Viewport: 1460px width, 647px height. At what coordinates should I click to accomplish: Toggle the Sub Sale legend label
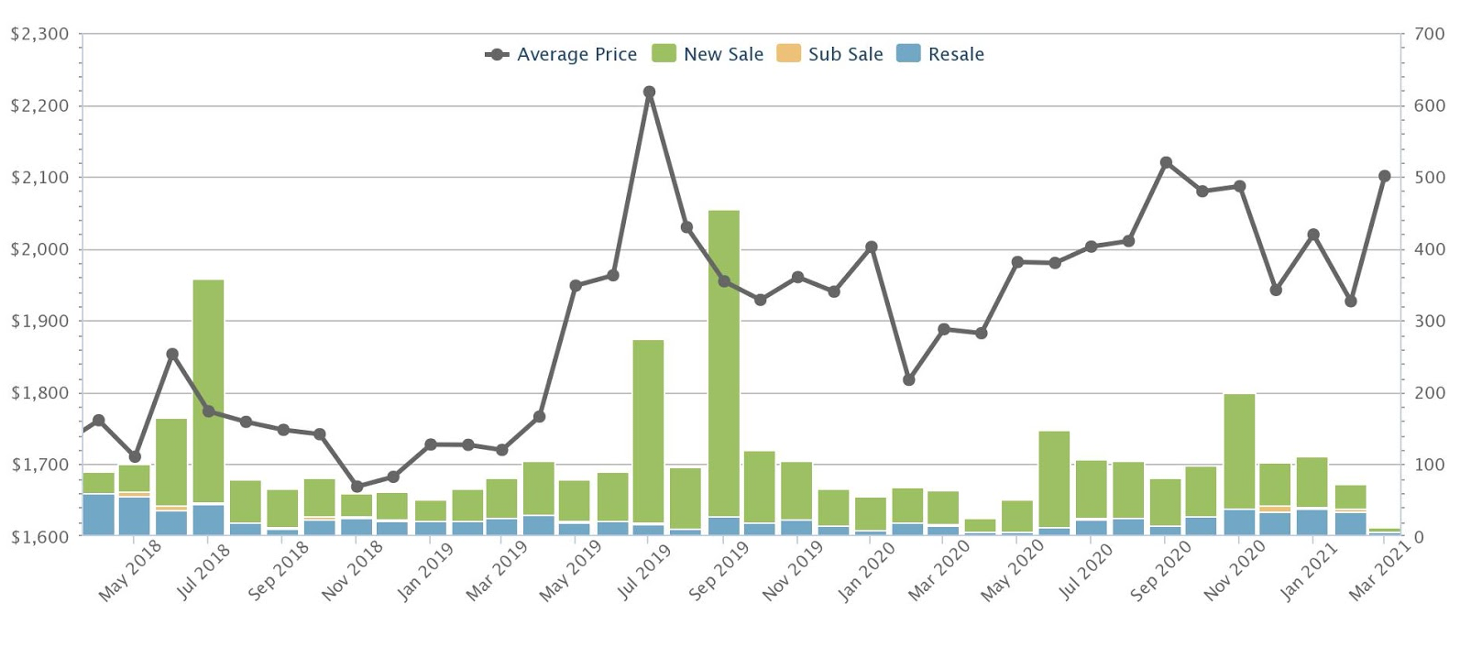(845, 54)
